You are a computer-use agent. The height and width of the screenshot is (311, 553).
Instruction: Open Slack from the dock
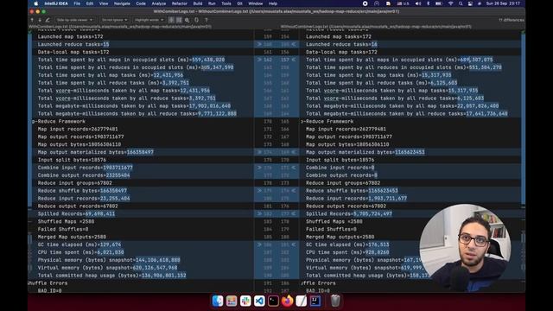point(245,301)
